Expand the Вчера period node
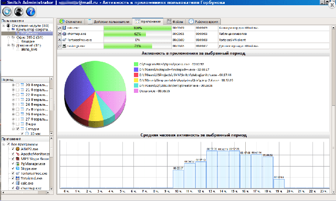 pos(13,124)
